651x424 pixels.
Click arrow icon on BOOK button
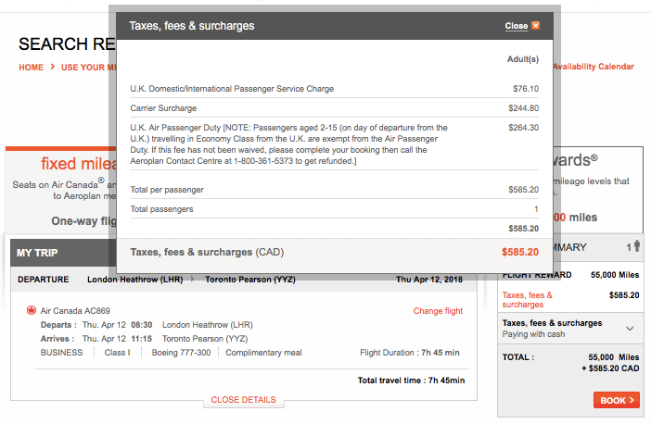pyautogui.click(x=632, y=400)
